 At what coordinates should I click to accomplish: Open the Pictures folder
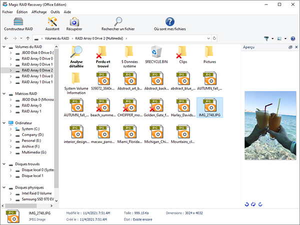tap(209, 54)
